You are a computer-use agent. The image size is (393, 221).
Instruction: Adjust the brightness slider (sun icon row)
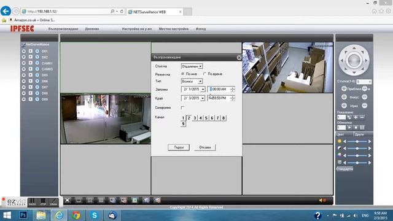(357, 142)
